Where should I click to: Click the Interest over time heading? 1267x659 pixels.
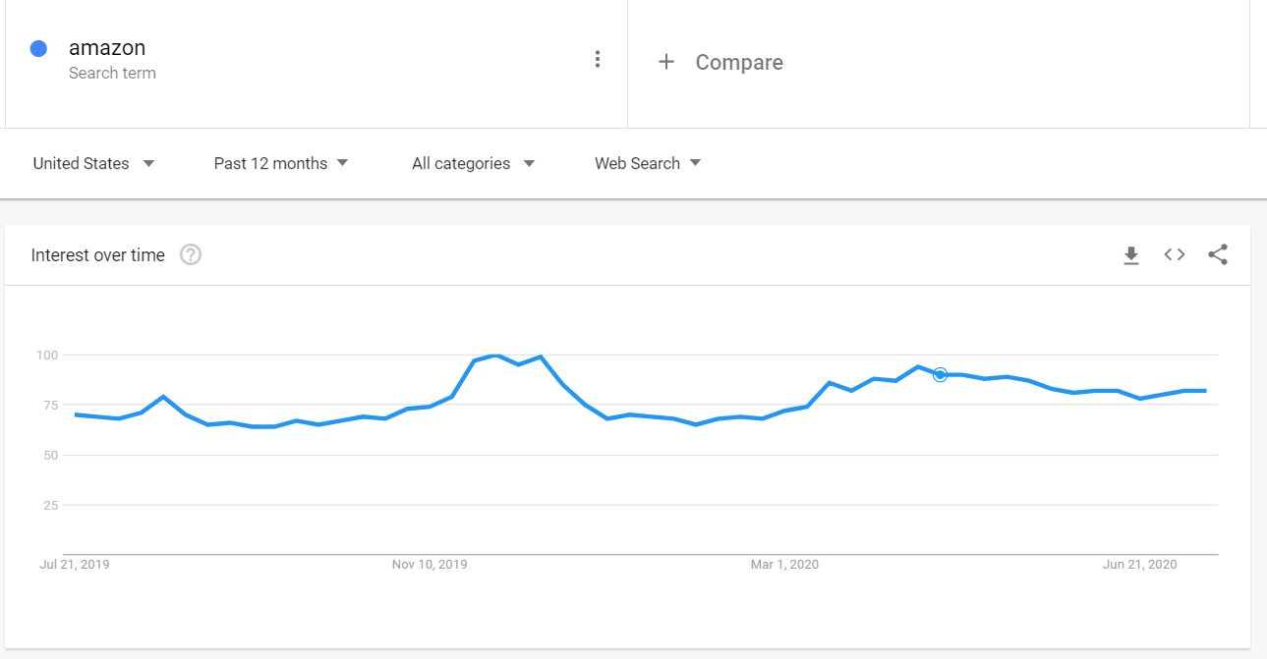pyautogui.click(x=98, y=255)
